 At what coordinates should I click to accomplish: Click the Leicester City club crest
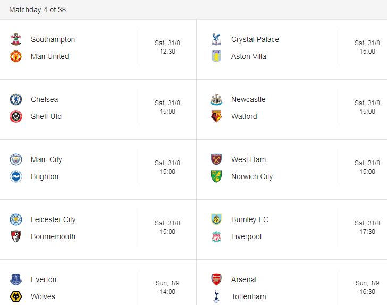[x=16, y=219]
